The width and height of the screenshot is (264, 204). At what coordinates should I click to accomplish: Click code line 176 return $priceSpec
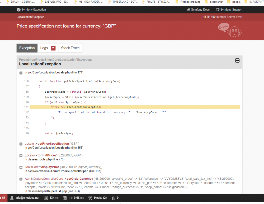click(x=59, y=134)
